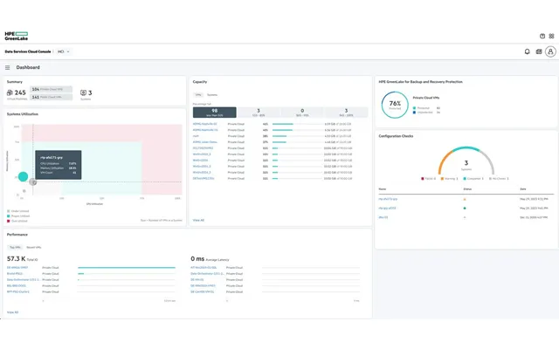The image size is (559, 349).
Task: Click the notifications bell icon
Action: coord(527,51)
